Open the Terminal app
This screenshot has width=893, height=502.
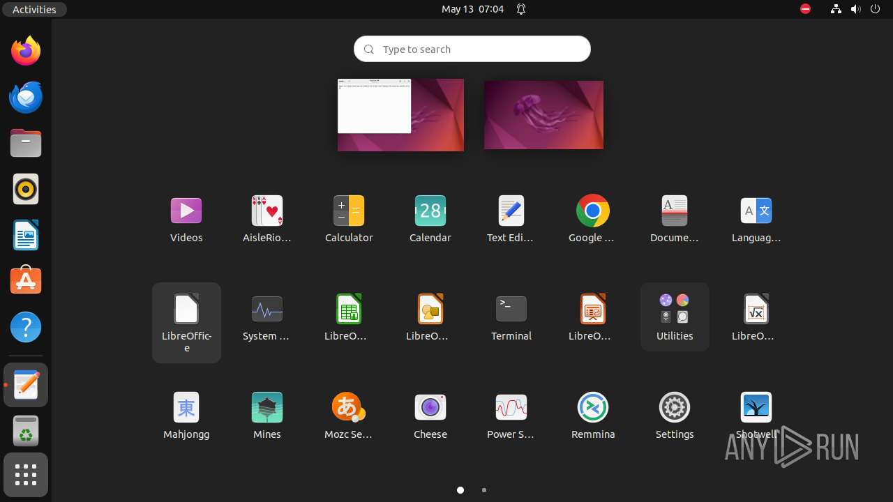click(511, 317)
